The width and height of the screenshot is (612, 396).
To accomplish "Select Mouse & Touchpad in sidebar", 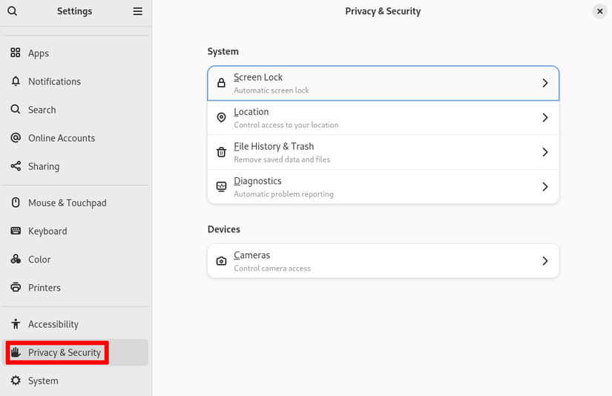I will [x=67, y=203].
